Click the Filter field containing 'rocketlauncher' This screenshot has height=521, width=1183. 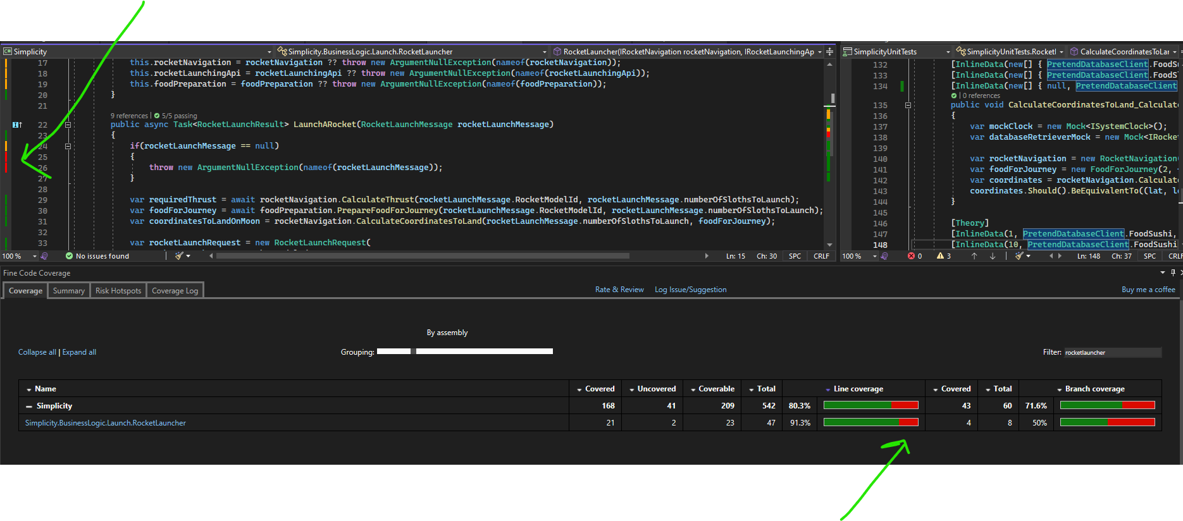click(1112, 352)
